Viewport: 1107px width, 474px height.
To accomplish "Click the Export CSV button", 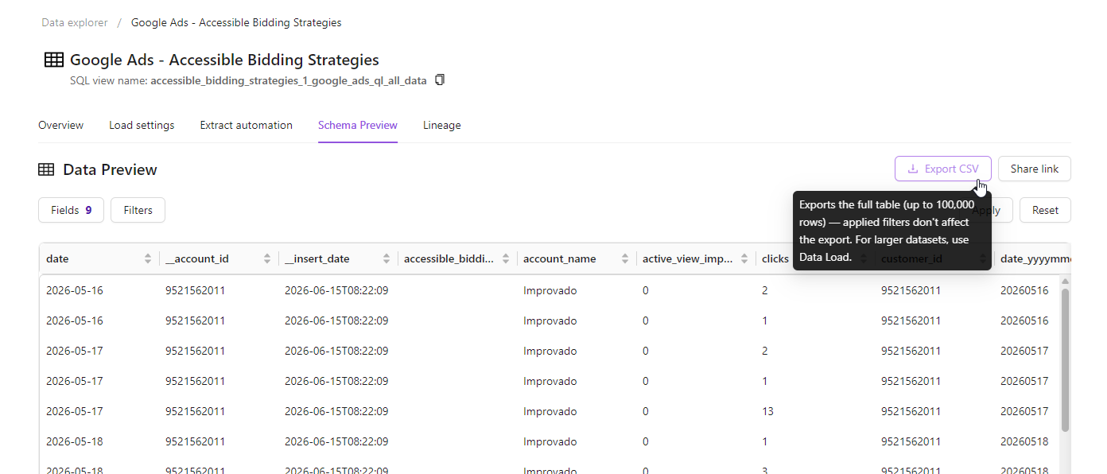I will point(943,169).
